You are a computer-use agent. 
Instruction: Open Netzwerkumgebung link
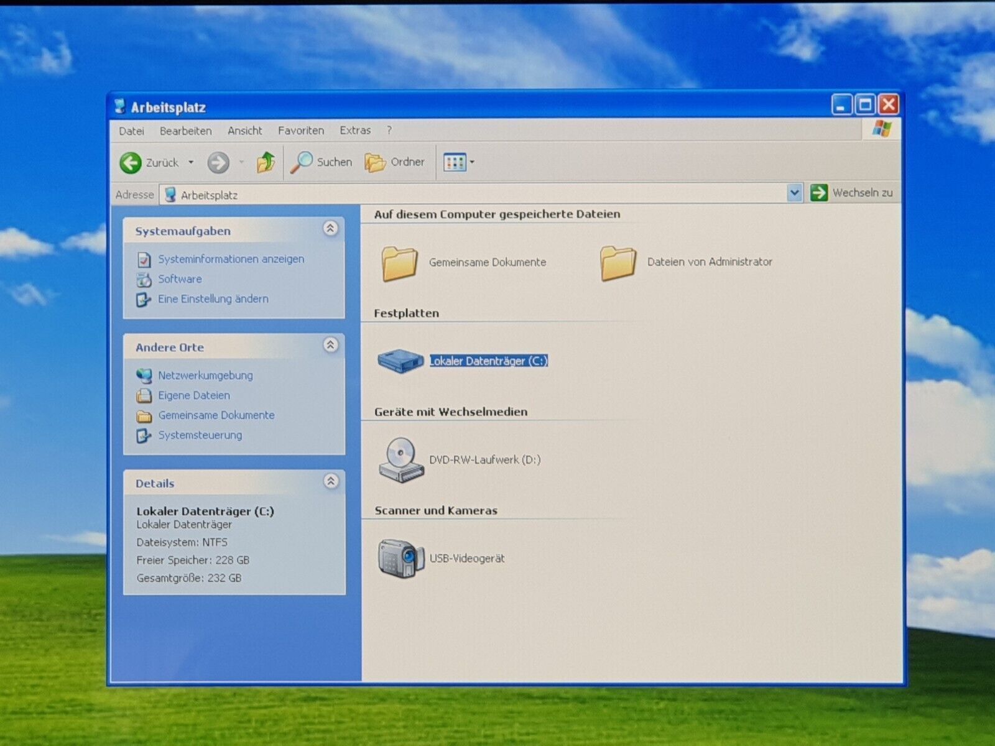205,375
